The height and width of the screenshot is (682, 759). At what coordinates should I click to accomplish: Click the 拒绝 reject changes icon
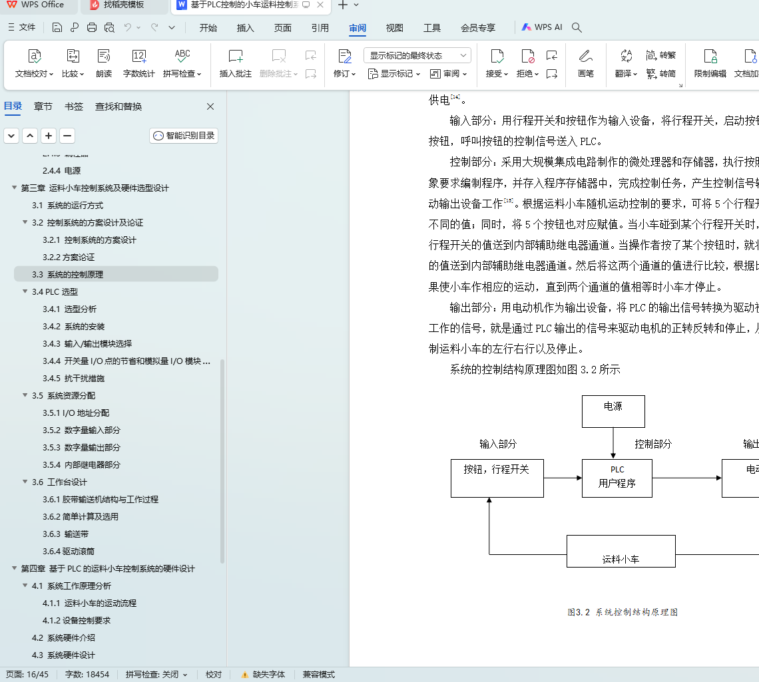(527, 56)
